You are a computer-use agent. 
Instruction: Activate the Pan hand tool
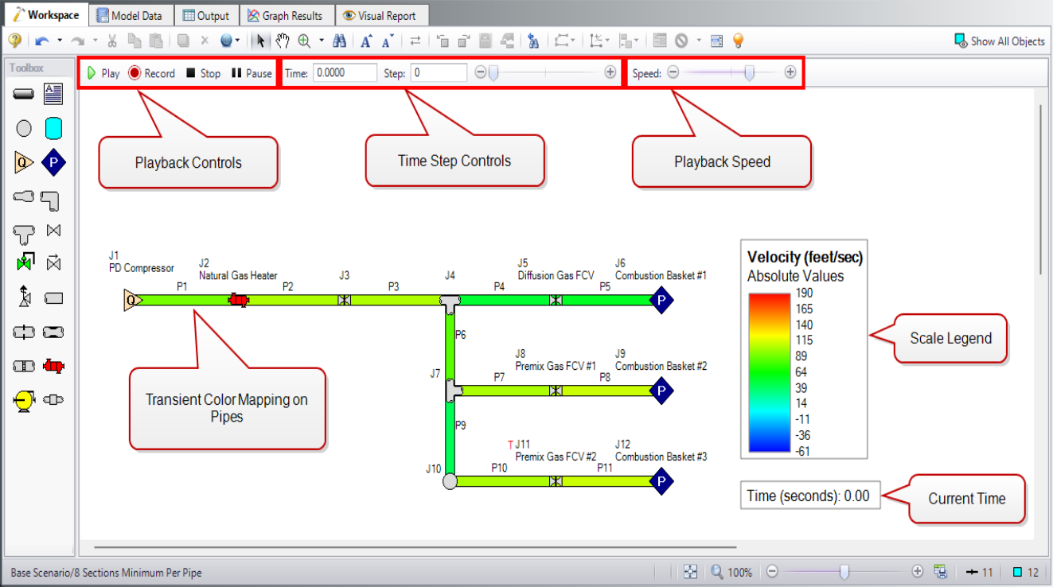coord(283,41)
